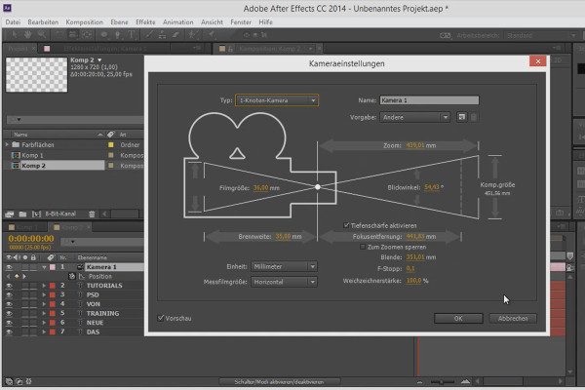The height and width of the screenshot is (390, 585).
Task: Select the Puppet Pin tool in toolbar
Action: [212, 35]
